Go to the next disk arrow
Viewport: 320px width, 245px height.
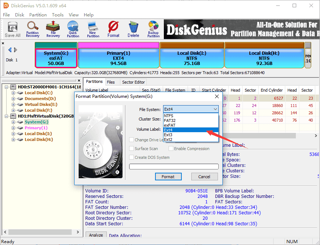pos(15,50)
